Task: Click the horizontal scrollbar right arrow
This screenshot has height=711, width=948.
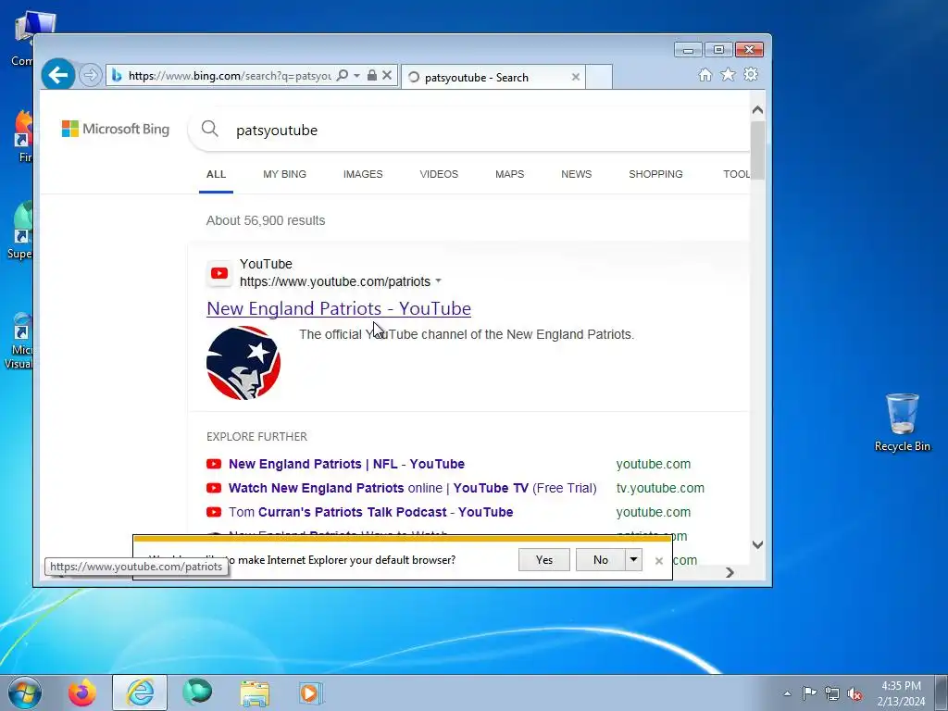Action: 730,572
